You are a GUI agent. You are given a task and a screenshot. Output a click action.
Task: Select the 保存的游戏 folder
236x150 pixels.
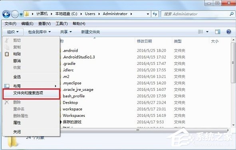pyautogui.click(x=72, y=122)
